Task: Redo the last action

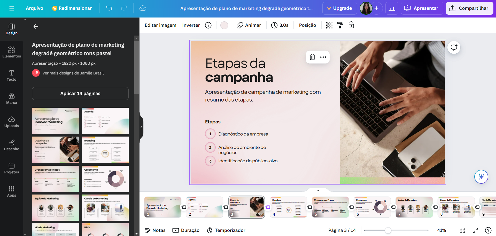Action: (124, 8)
